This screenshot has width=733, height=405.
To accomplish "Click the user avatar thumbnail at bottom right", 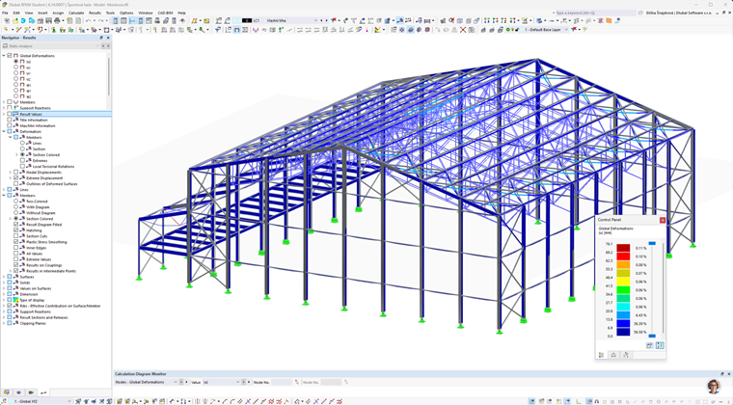I will click(714, 387).
